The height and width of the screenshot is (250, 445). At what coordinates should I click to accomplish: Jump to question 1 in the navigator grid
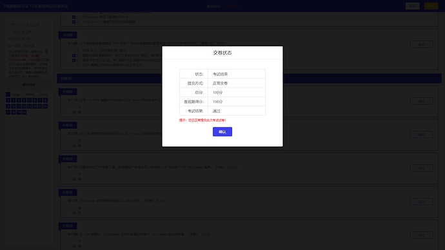pos(8,101)
